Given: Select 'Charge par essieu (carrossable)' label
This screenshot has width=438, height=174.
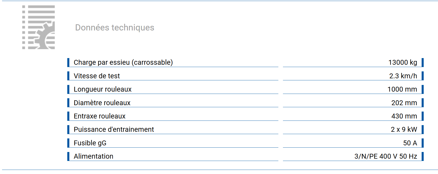Looking at the screenshot, I should coord(123,62).
